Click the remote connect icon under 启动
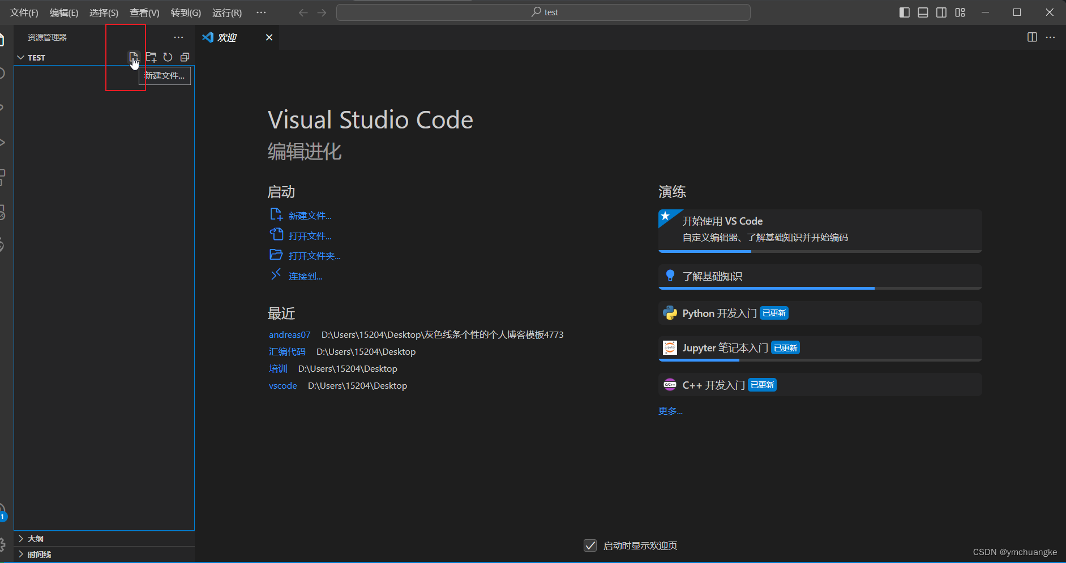The height and width of the screenshot is (563, 1066). tap(276, 274)
